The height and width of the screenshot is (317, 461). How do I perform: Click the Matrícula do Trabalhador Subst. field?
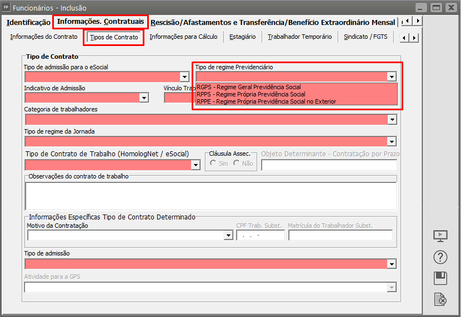point(340,236)
